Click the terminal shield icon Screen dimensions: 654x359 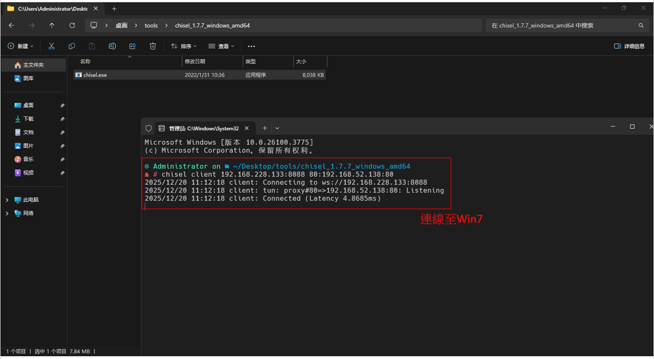(148, 128)
